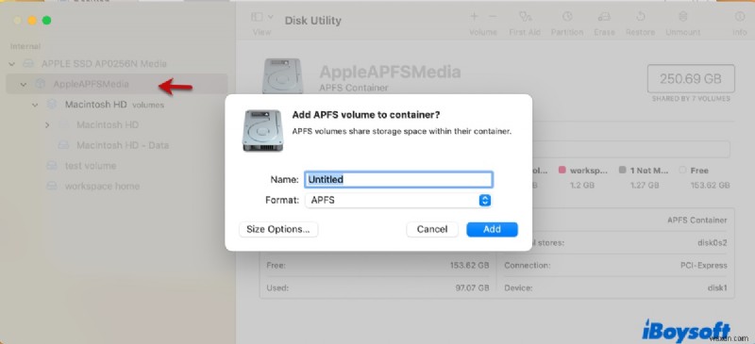This screenshot has height=344, width=755.
Task: Open Size Options in the dialog
Action: 278,229
